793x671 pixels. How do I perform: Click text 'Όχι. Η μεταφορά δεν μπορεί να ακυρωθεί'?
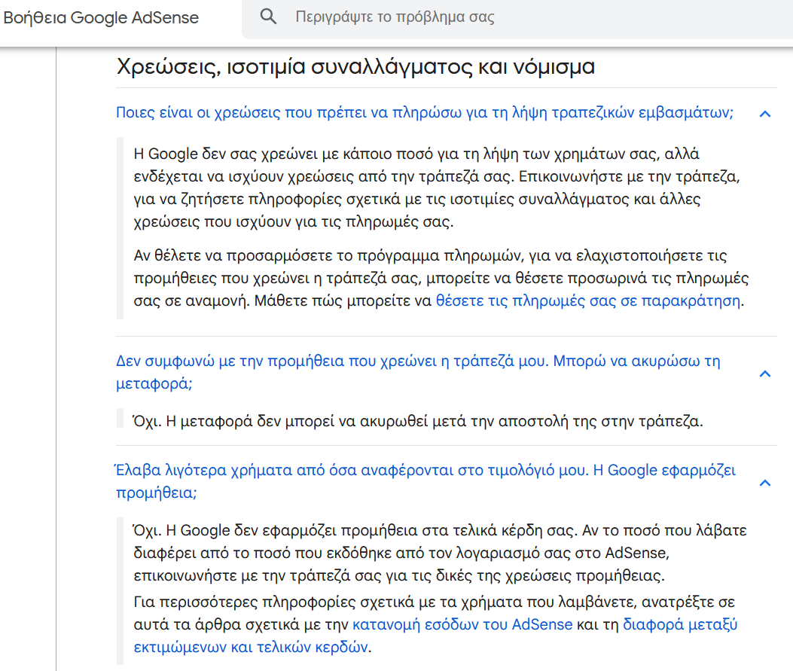click(x=418, y=421)
